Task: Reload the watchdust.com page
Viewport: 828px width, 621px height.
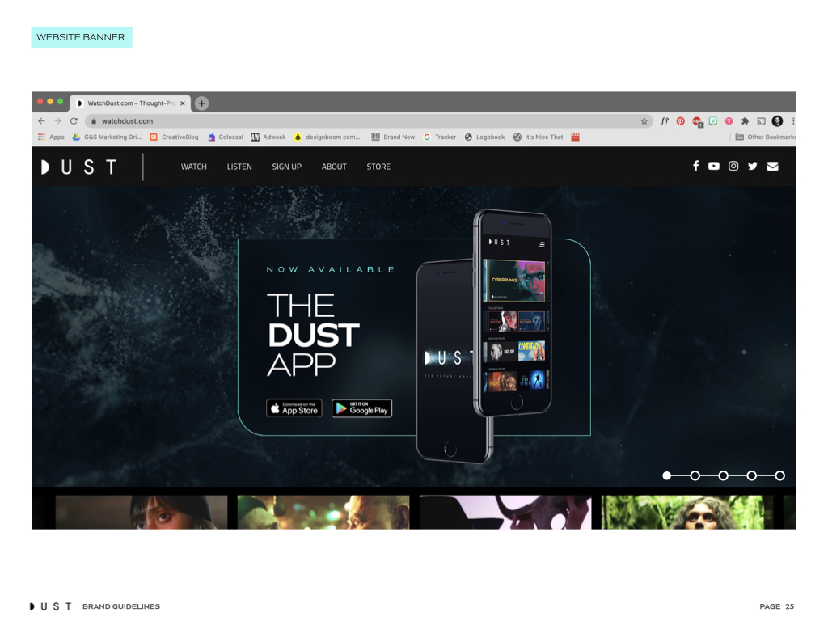Action: [x=74, y=121]
